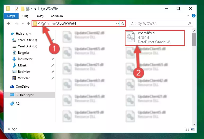
Task: Click pin icon next to İndirmeler
Action: (53, 59)
